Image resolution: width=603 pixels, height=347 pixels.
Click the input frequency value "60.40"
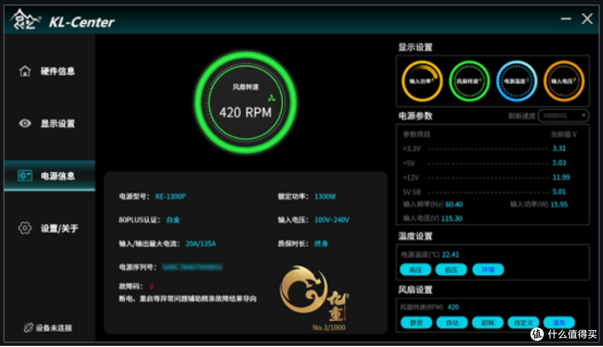454,204
